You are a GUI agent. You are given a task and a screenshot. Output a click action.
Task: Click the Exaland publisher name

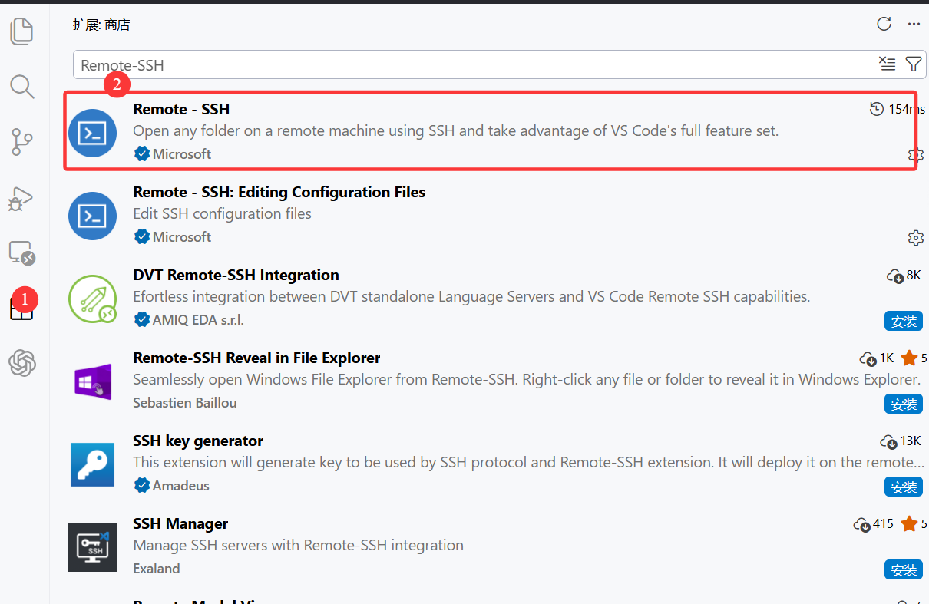tap(157, 568)
